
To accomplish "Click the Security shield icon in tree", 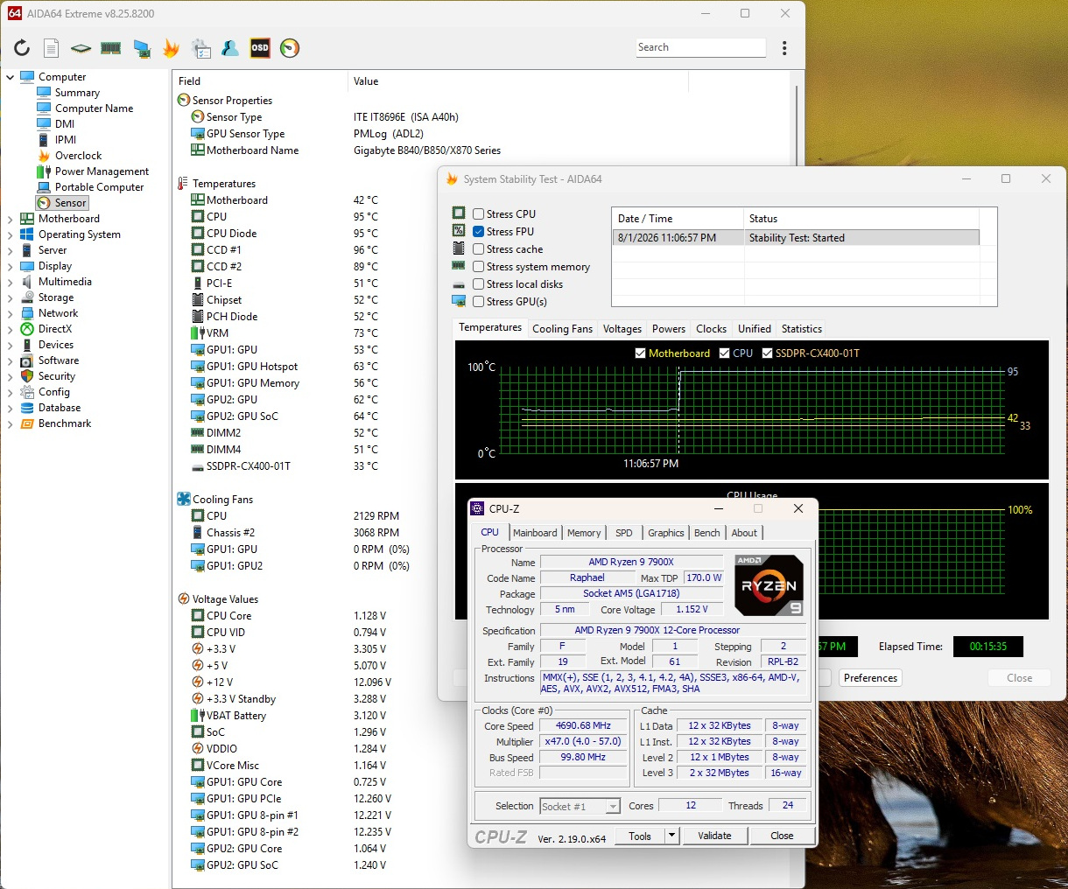I will tap(27, 376).
